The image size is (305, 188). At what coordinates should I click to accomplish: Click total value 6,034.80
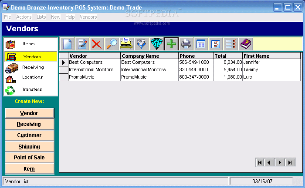click(233, 62)
